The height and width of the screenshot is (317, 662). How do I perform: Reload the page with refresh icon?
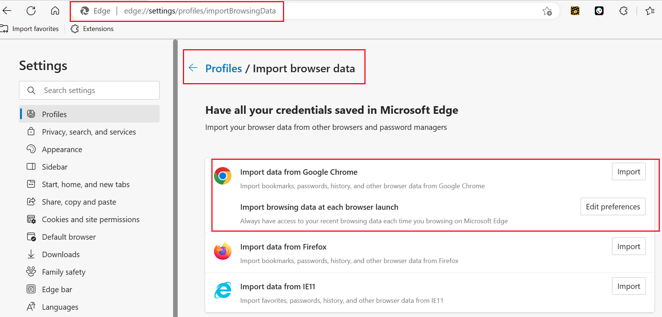[x=31, y=11]
